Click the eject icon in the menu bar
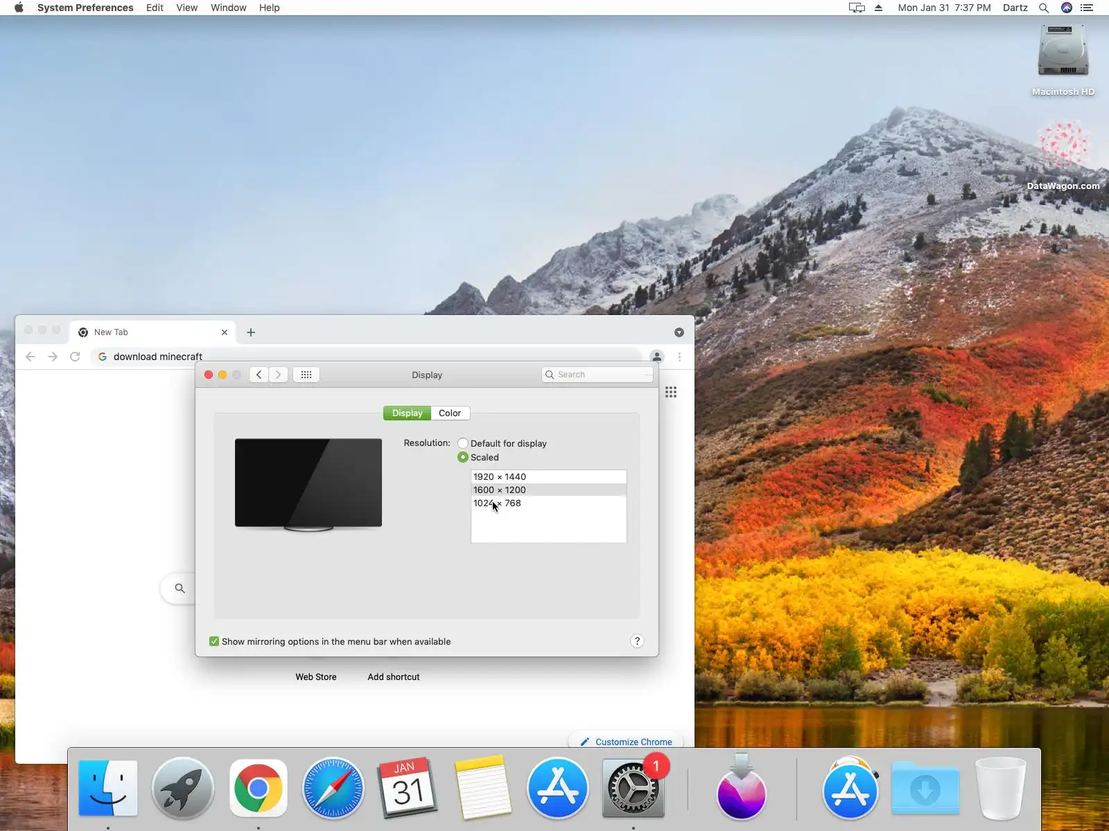Image resolution: width=1109 pixels, height=831 pixels. (x=878, y=8)
